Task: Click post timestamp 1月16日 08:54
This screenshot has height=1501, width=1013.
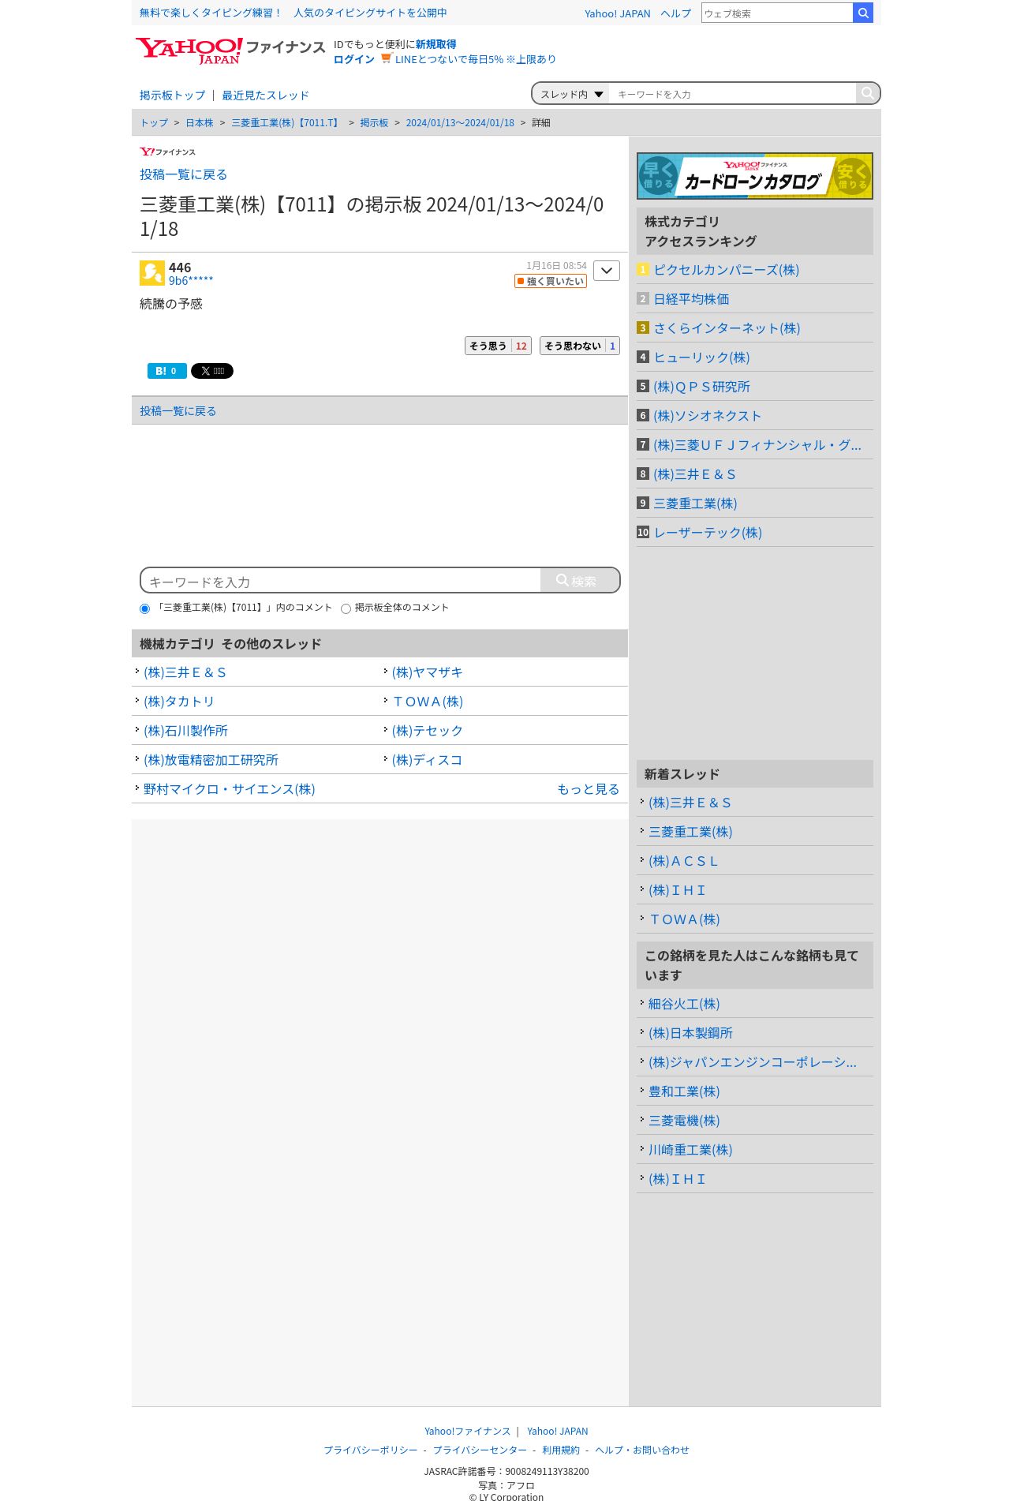Action: click(556, 266)
